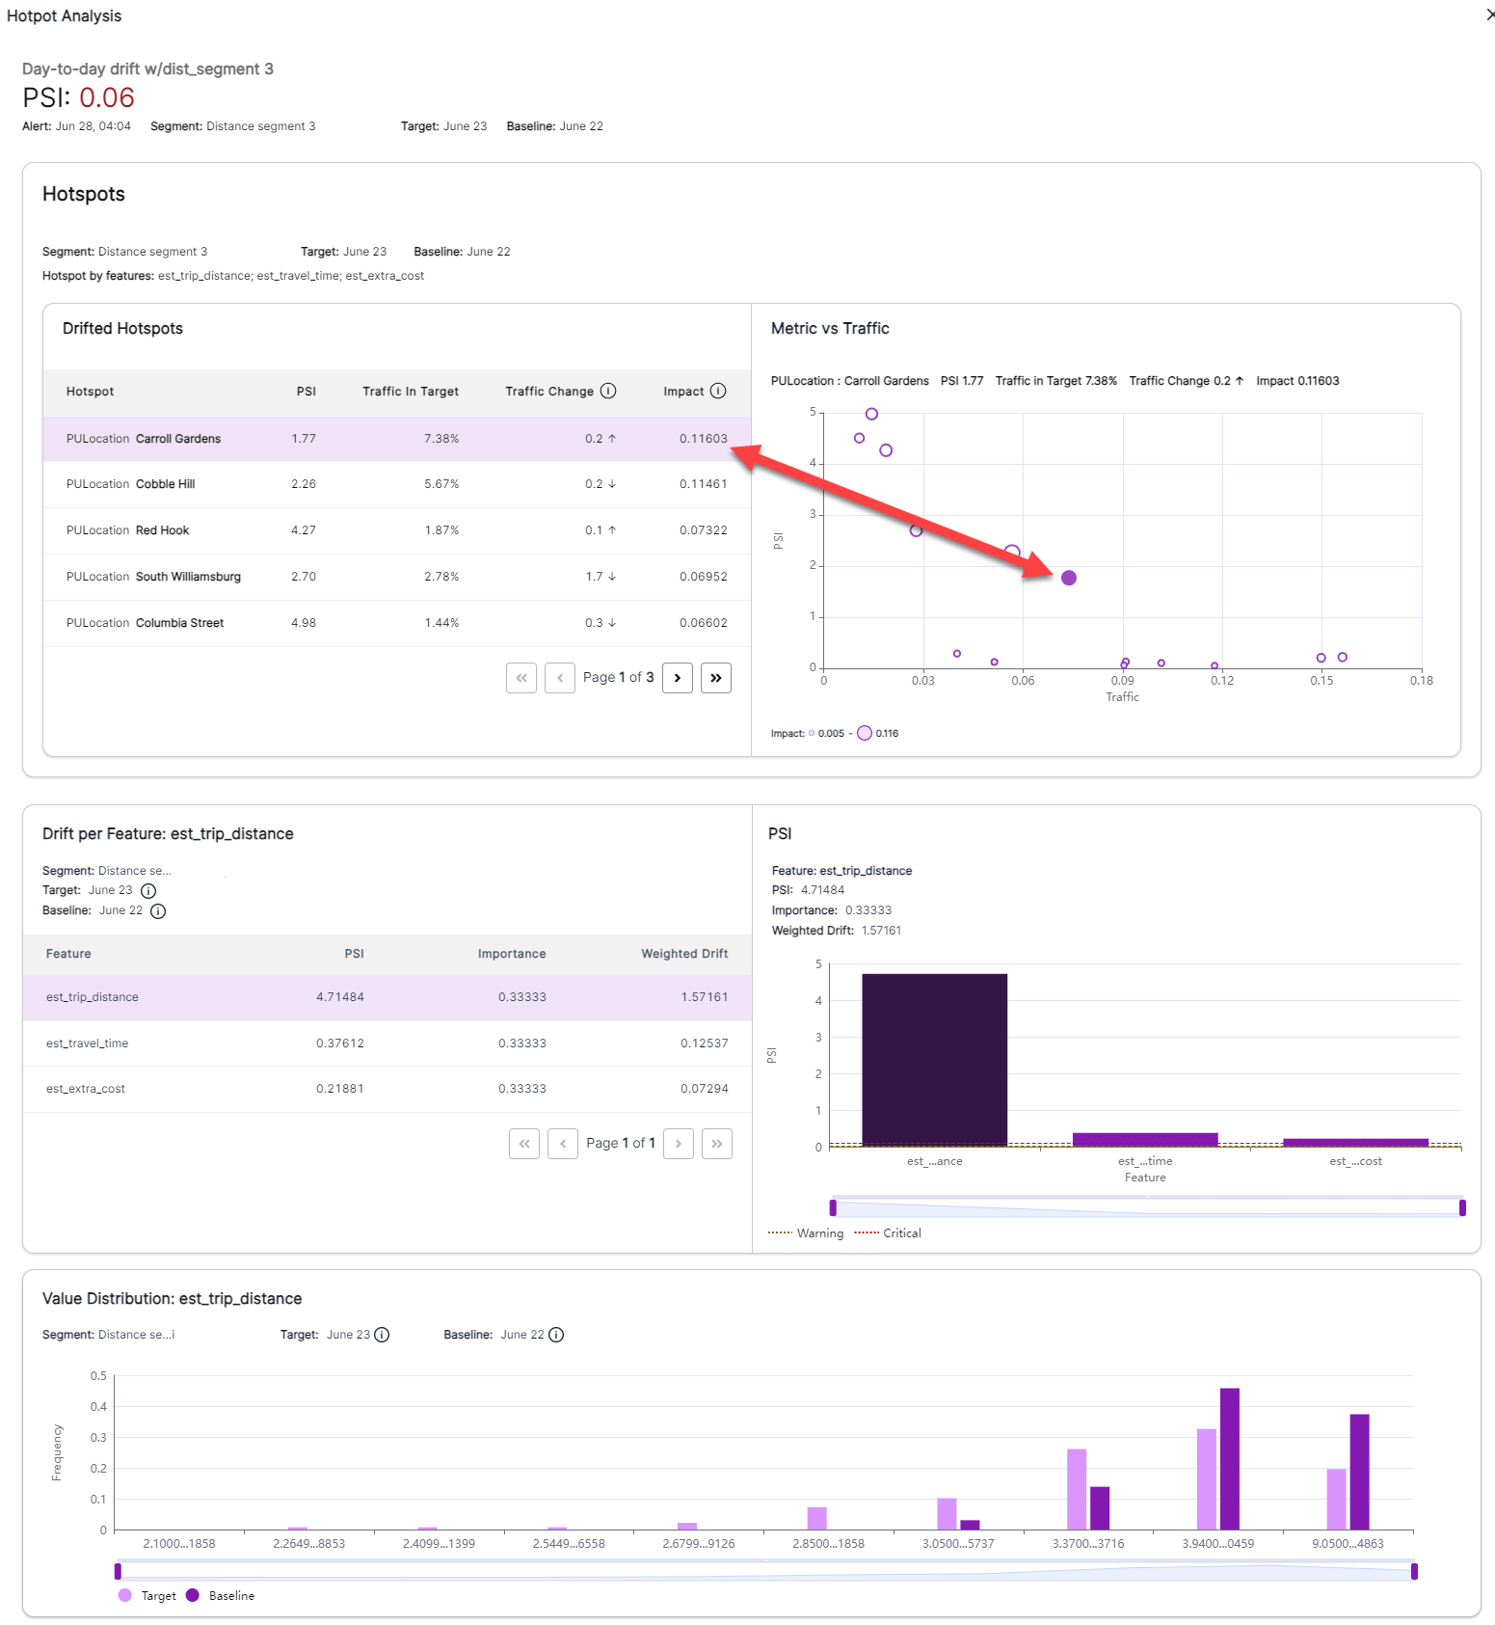The width and height of the screenshot is (1495, 1625).
Task: Open Impact column info icon
Action: (718, 391)
